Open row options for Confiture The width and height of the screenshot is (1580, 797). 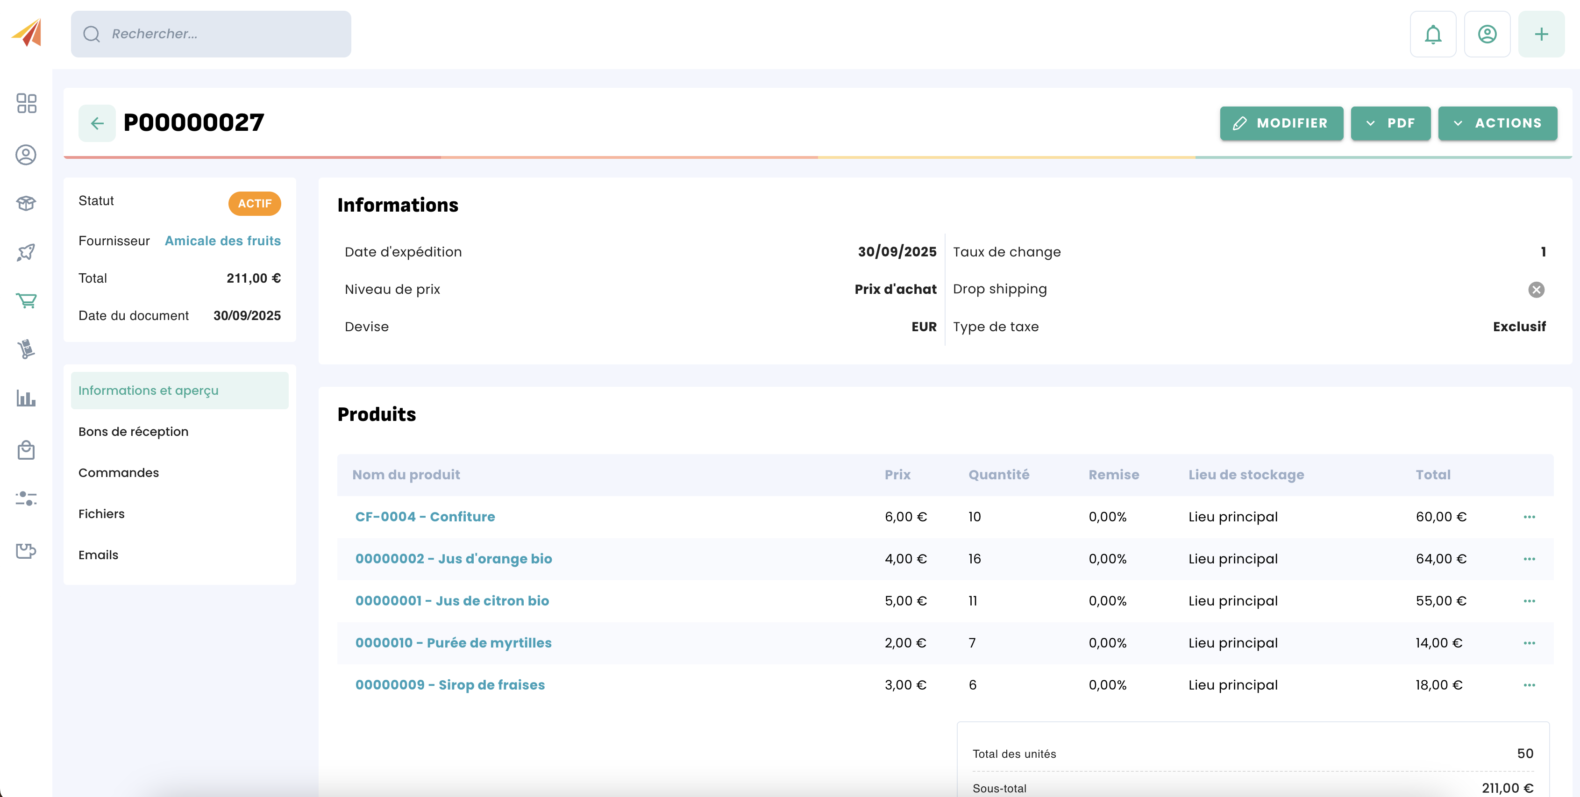click(1529, 517)
